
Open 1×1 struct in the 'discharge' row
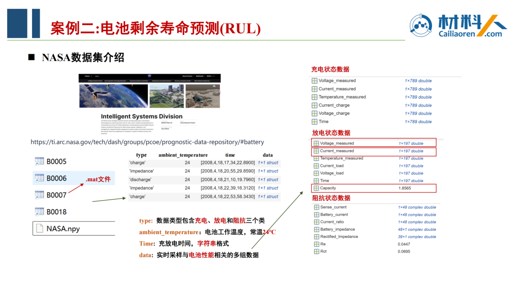click(268, 179)
